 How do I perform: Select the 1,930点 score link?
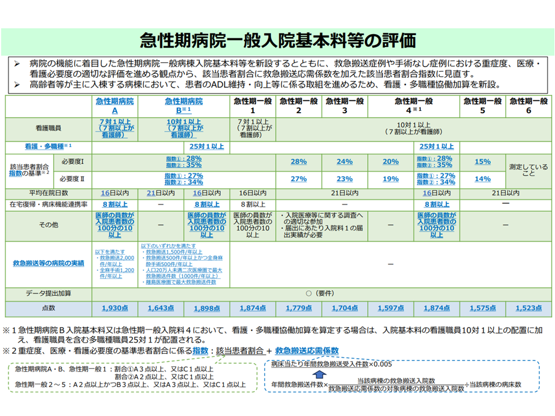click(x=114, y=309)
